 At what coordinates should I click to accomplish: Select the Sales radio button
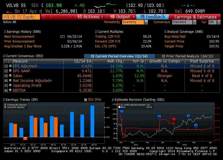[10, 76]
